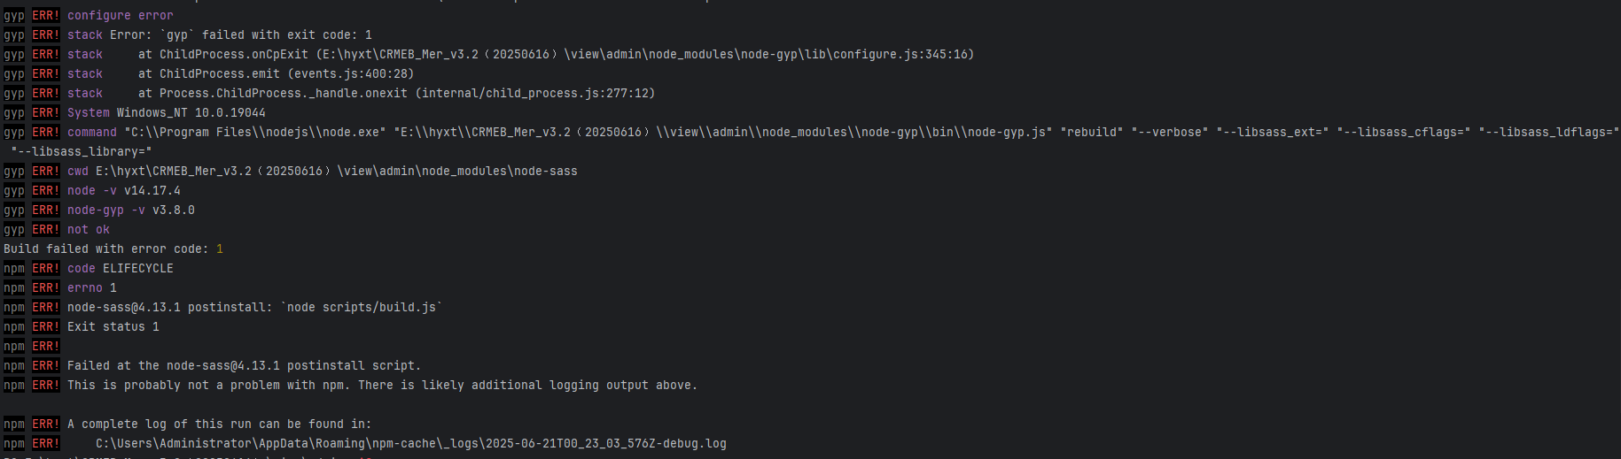This screenshot has width=1621, height=459.
Task: Click the 'not ok' gyp error line
Action: pyautogui.click(x=89, y=230)
